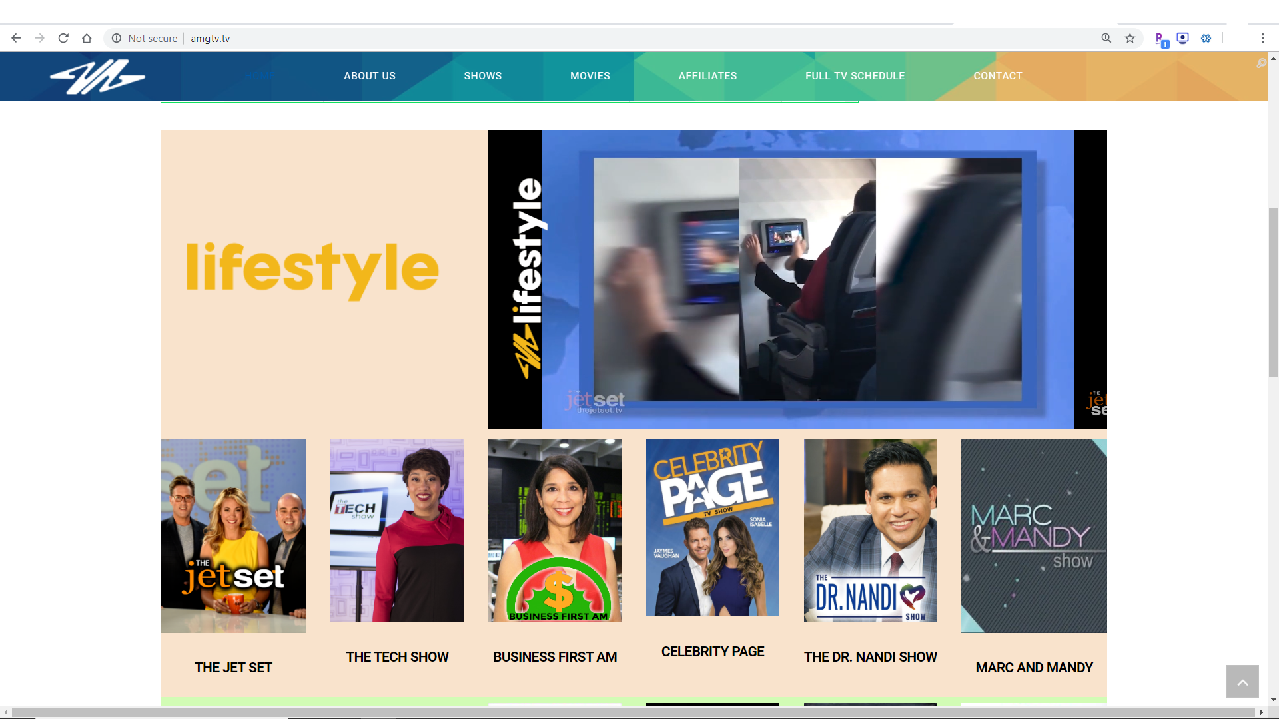The width and height of the screenshot is (1279, 719).
Task: Click inside the address bar
Action: click(x=400, y=38)
